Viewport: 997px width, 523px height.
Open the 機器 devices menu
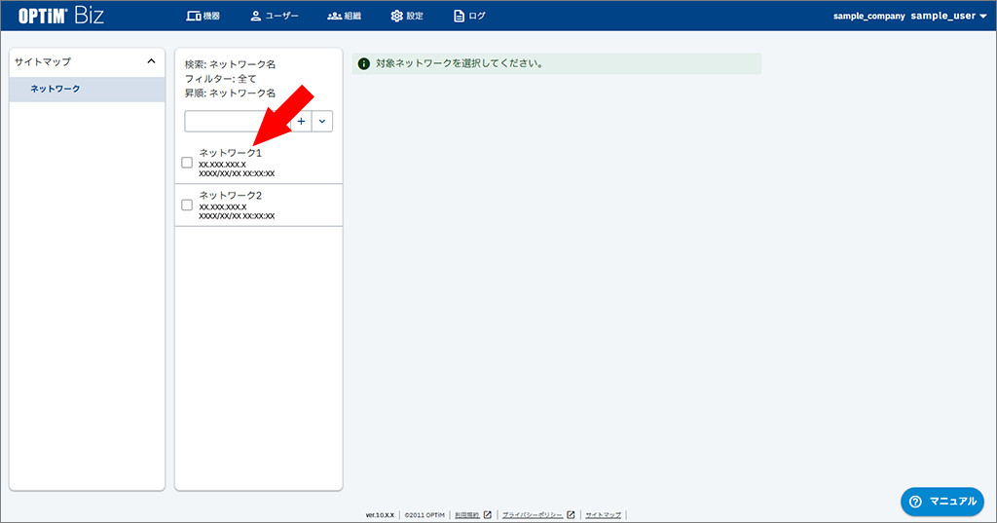203,16
